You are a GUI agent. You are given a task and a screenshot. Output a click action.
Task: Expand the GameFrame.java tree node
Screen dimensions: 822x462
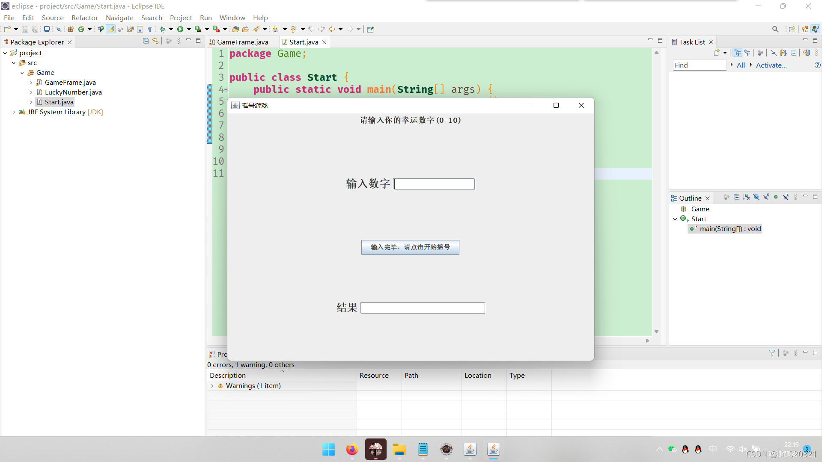31,83
